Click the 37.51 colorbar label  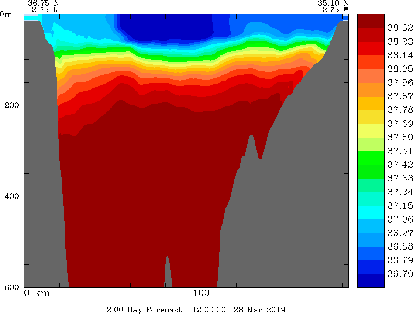coord(399,151)
